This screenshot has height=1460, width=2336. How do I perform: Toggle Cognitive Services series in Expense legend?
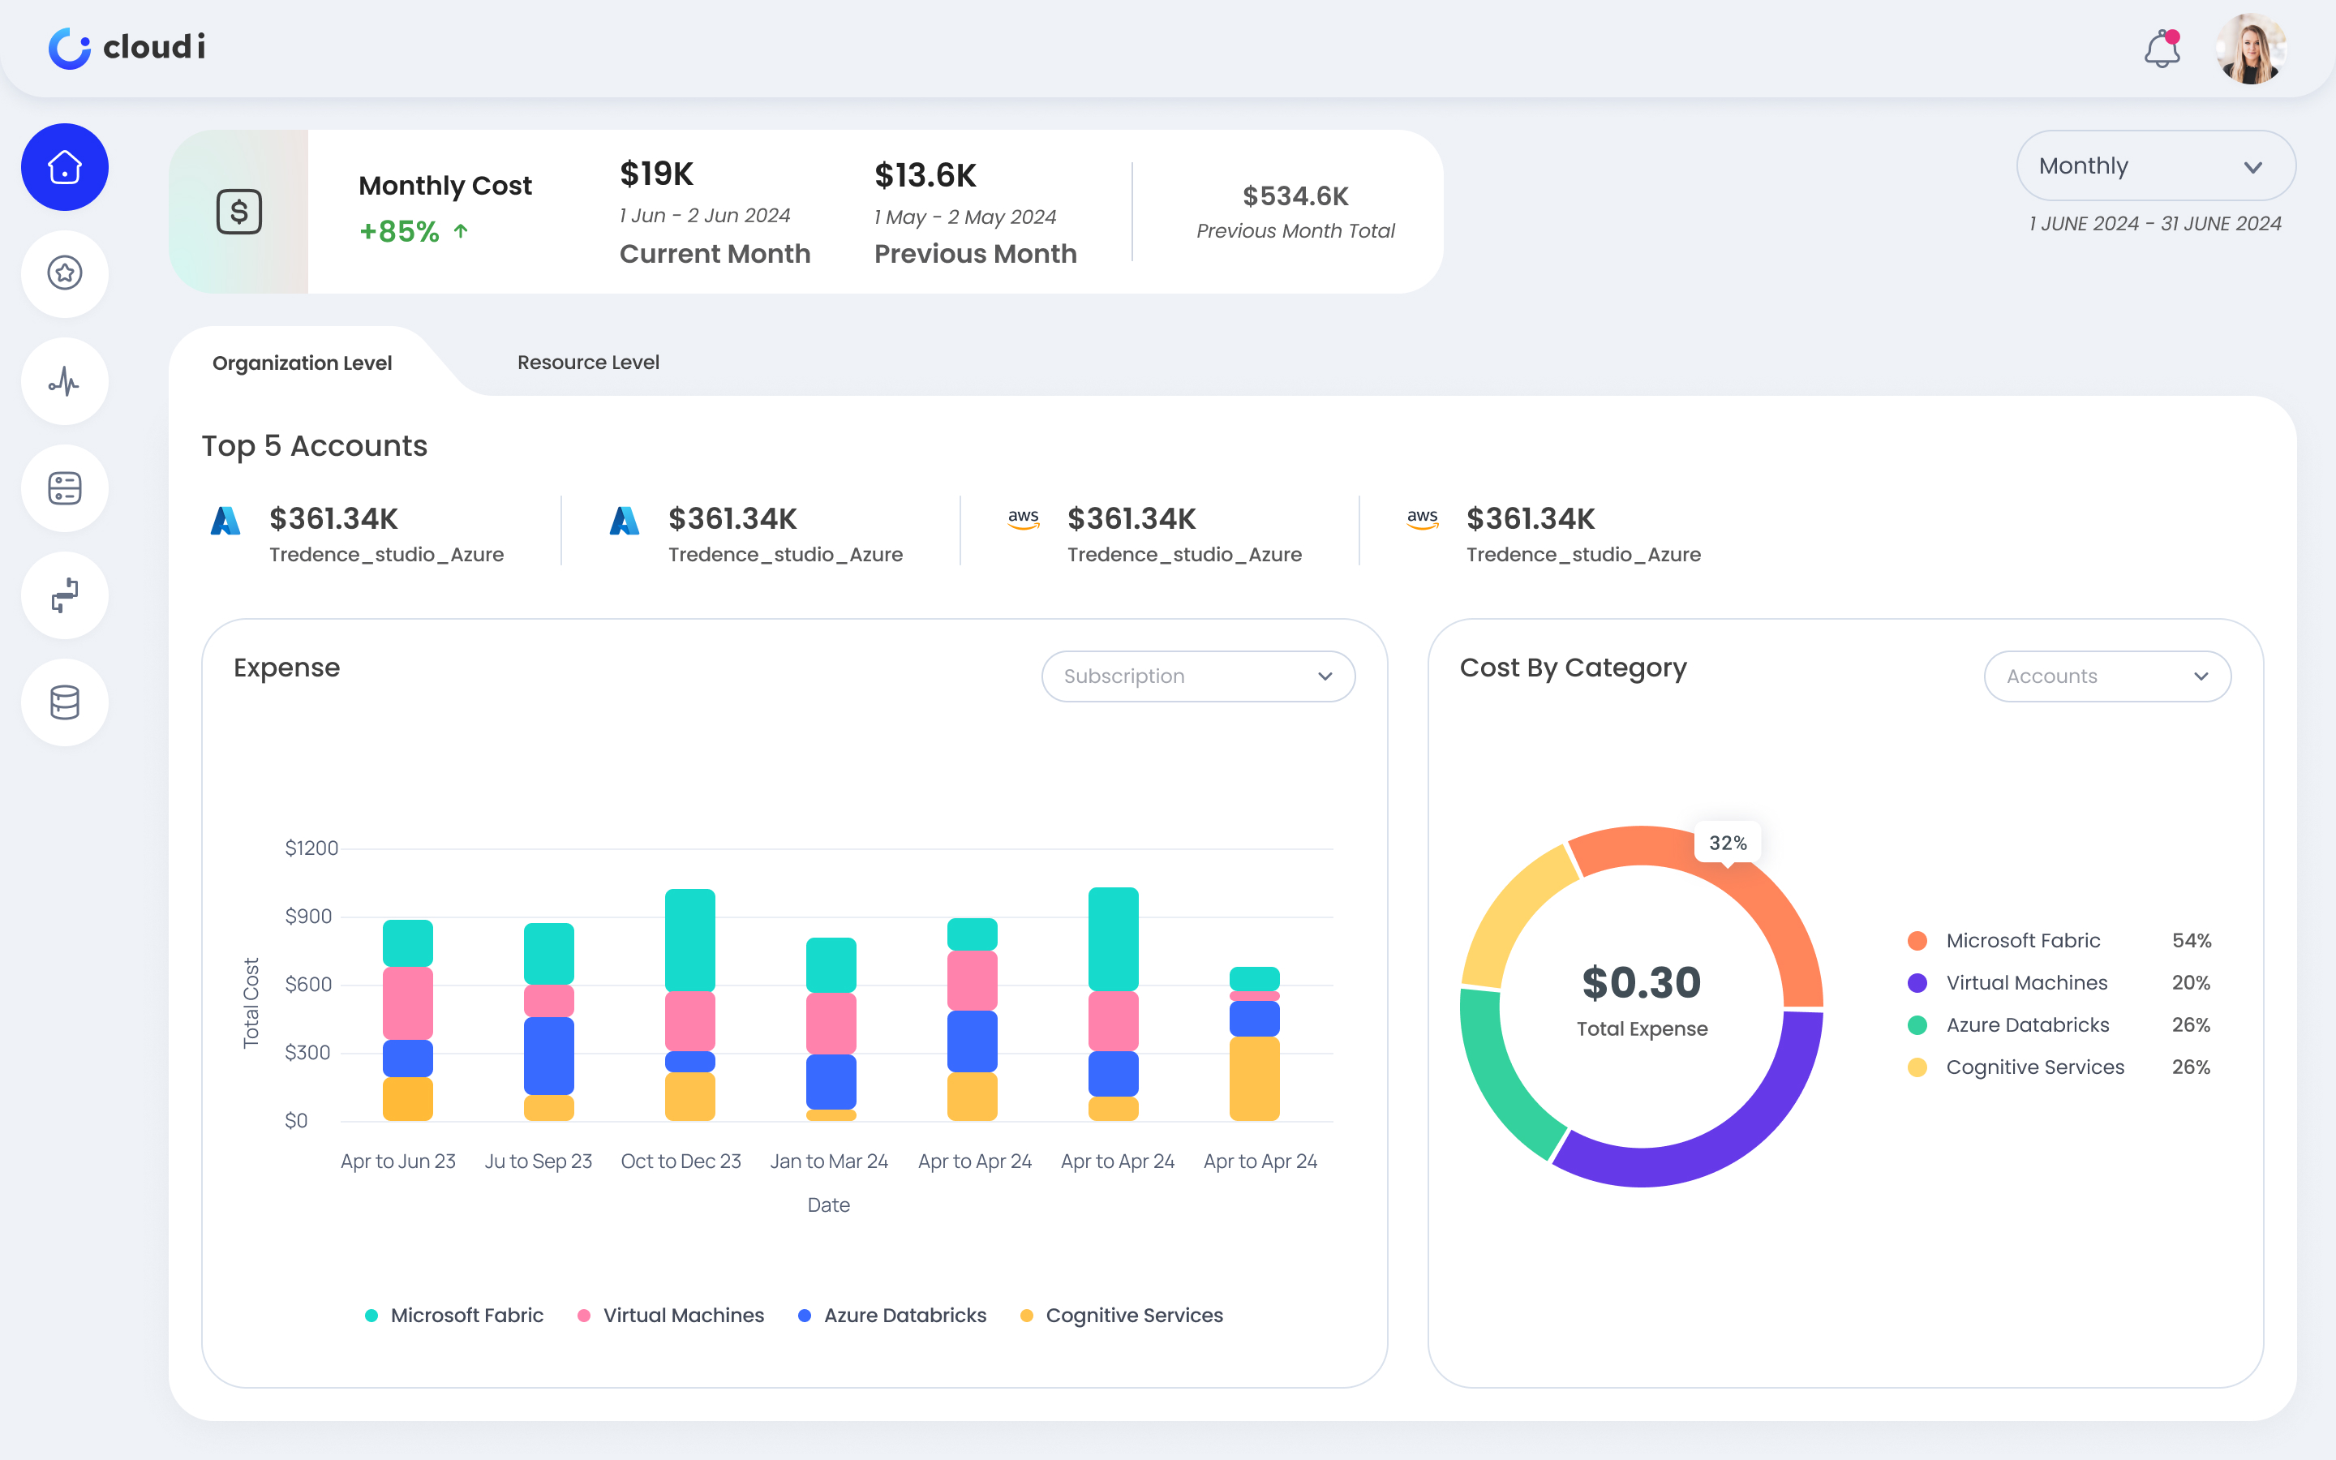click(x=1122, y=1315)
